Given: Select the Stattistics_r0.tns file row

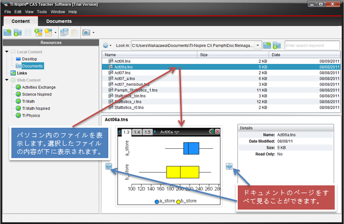Looking at the screenshot, I should (x=221, y=108).
